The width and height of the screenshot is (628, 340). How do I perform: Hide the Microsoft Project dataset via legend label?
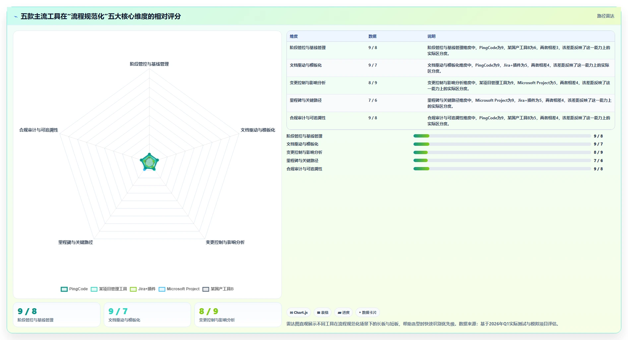click(x=183, y=289)
